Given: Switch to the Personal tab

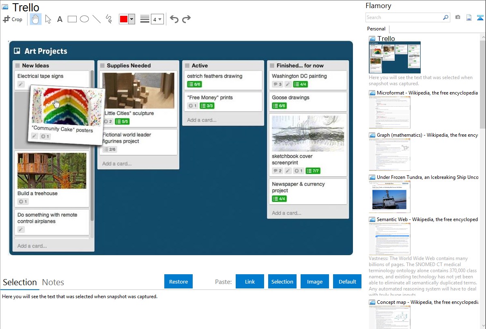Looking at the screenshot, I should (x=376, y=29).
